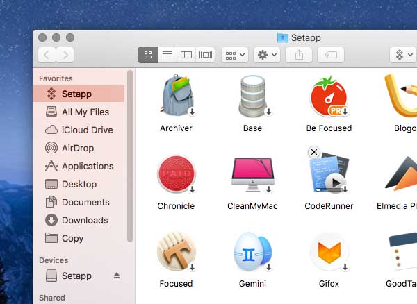Go back with the left arrow button
The width and height of the screenshot is (417, 304).
point(47,55)
